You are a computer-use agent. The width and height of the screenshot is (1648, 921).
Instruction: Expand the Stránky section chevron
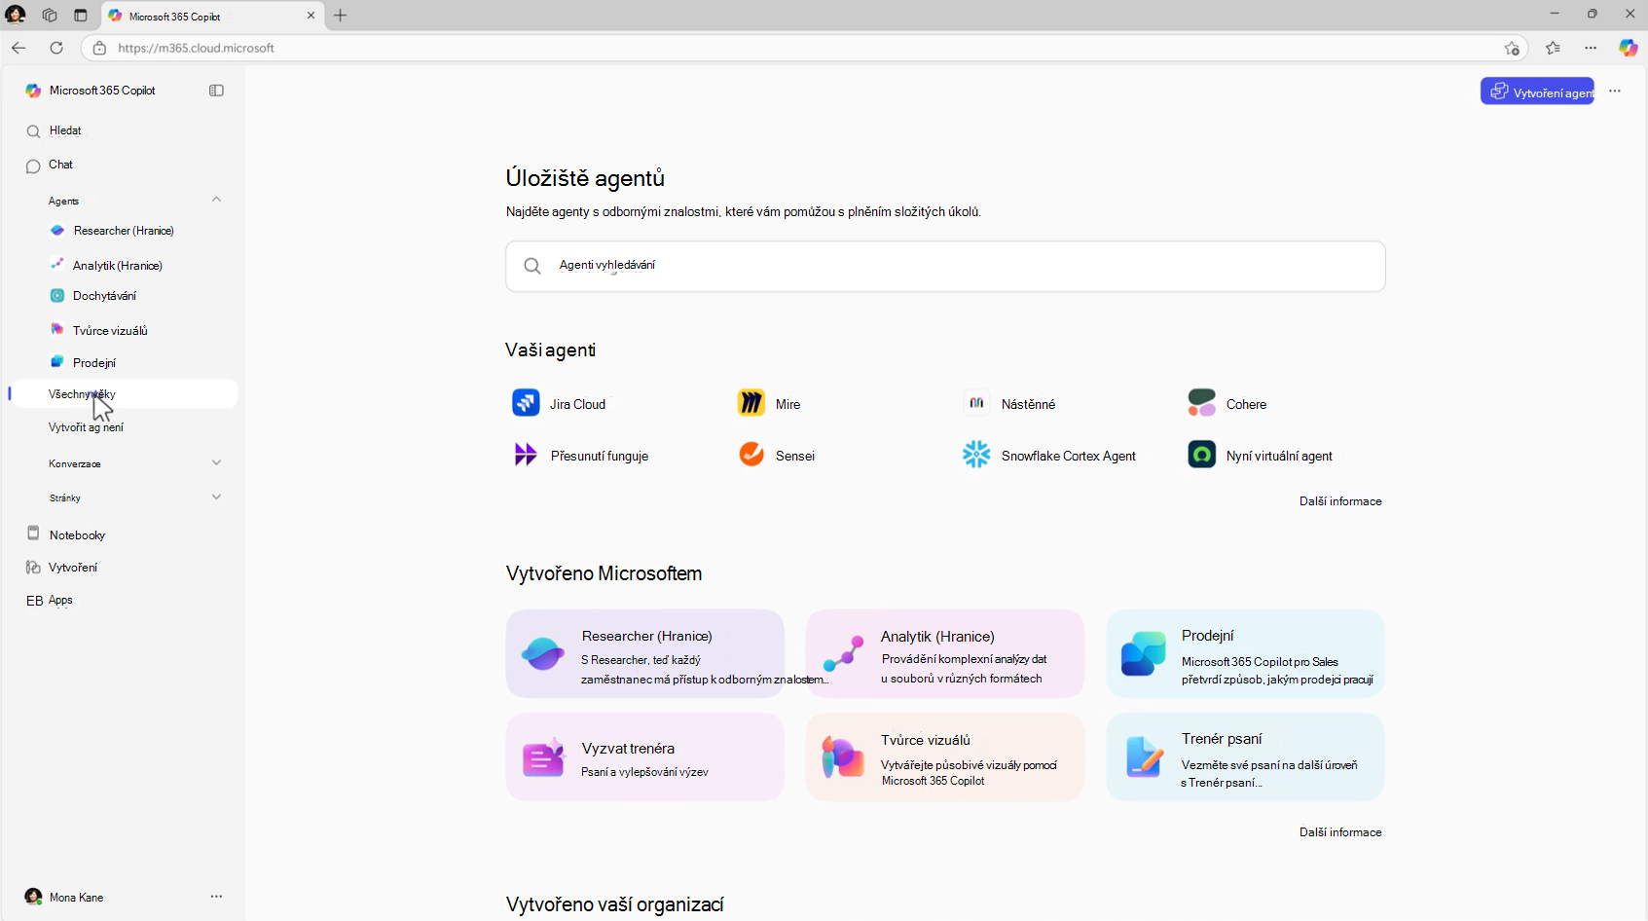[216, 497]
